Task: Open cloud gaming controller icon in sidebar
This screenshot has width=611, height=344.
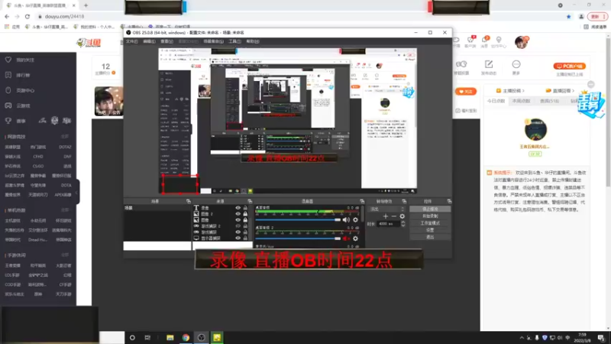Action: point(8,105)
